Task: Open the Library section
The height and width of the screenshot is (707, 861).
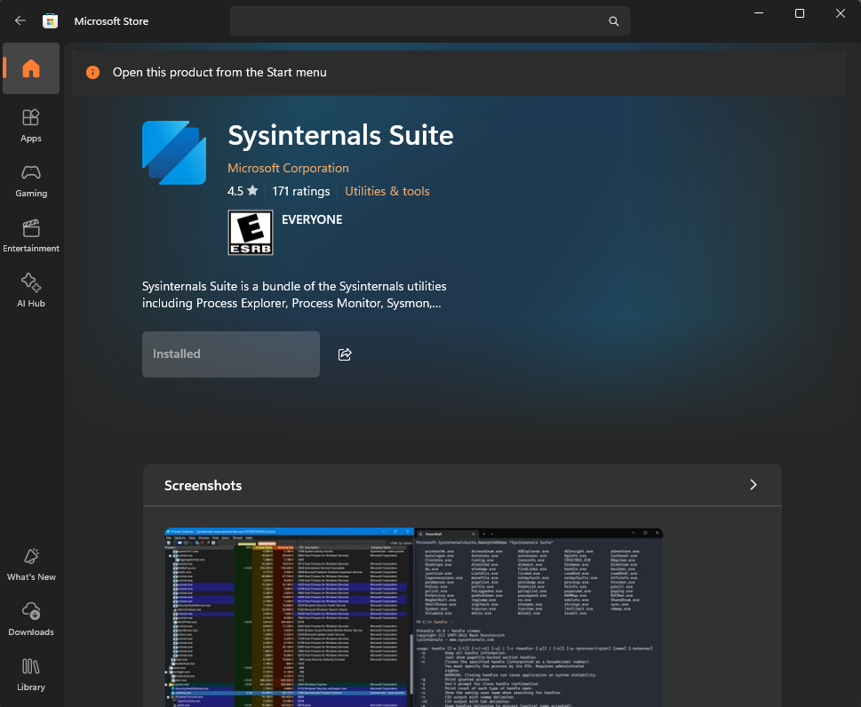Action: (31, 674)
